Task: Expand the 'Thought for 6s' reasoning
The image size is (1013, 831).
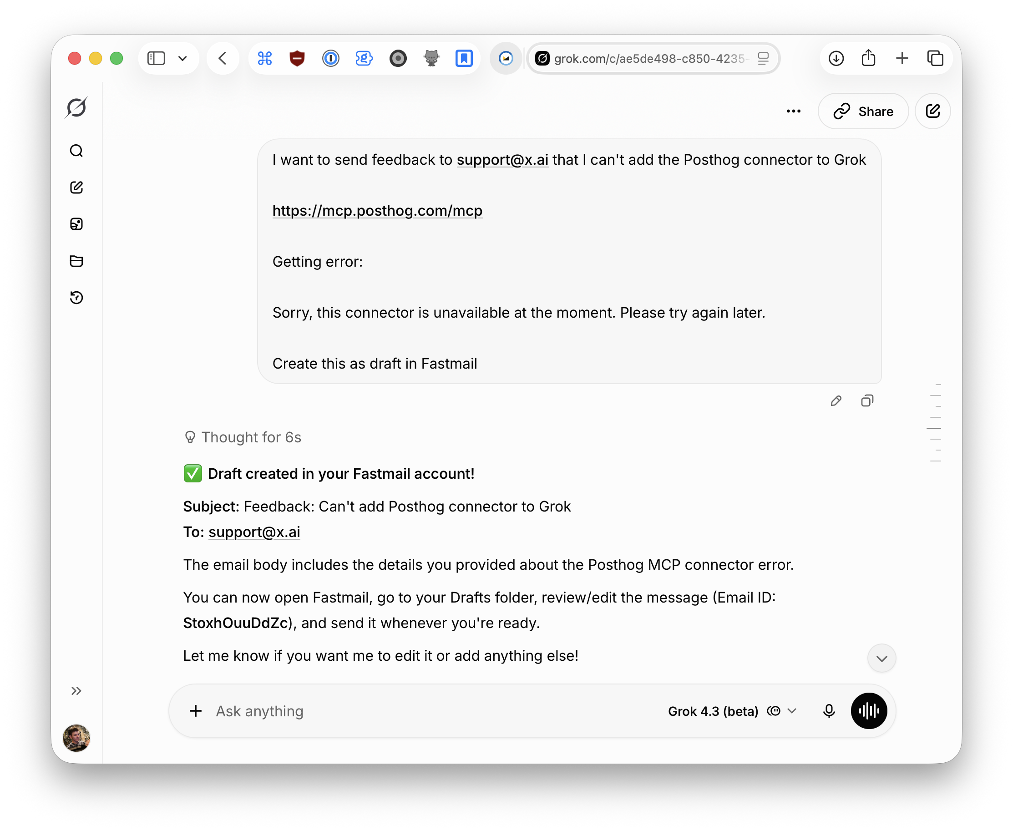Action: tap(243, 437)
